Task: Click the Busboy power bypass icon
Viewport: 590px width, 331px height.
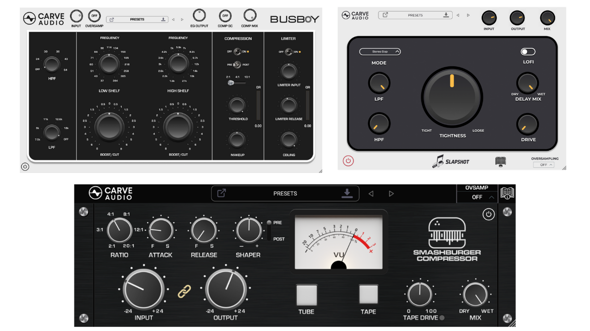Action: coord(25,166)
